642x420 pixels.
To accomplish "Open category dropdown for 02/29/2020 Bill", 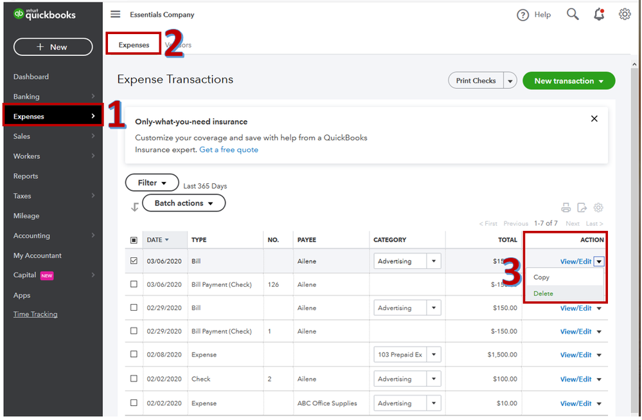I will (434, 307).
